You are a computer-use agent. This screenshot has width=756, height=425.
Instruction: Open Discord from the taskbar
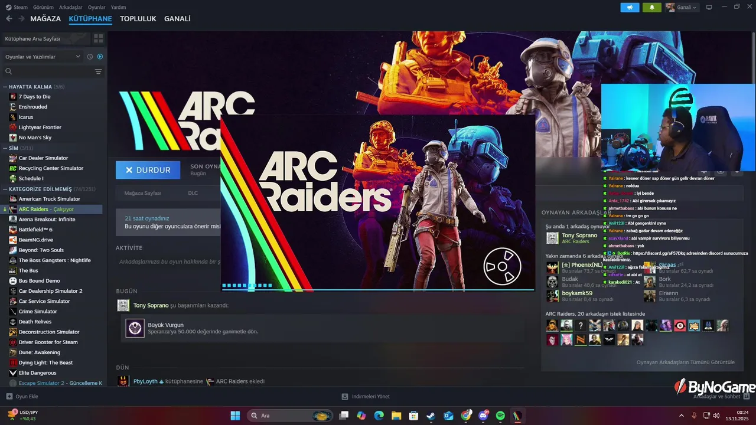click(483, 416)
